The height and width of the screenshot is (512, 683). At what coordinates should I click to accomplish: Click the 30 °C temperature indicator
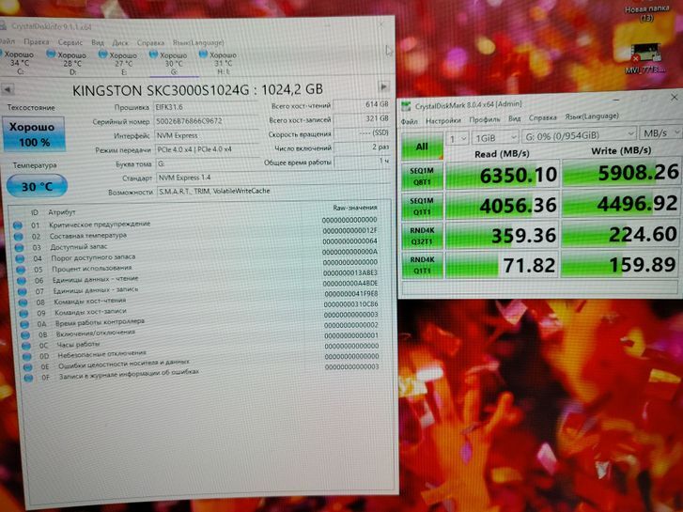tap(34, 186)
